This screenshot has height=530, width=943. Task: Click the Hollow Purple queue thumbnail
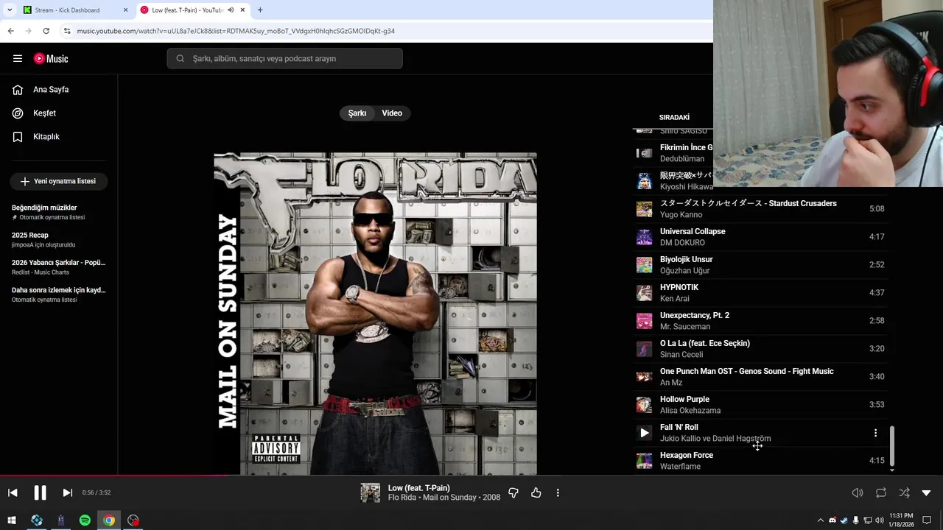click(x=645, y=405)
